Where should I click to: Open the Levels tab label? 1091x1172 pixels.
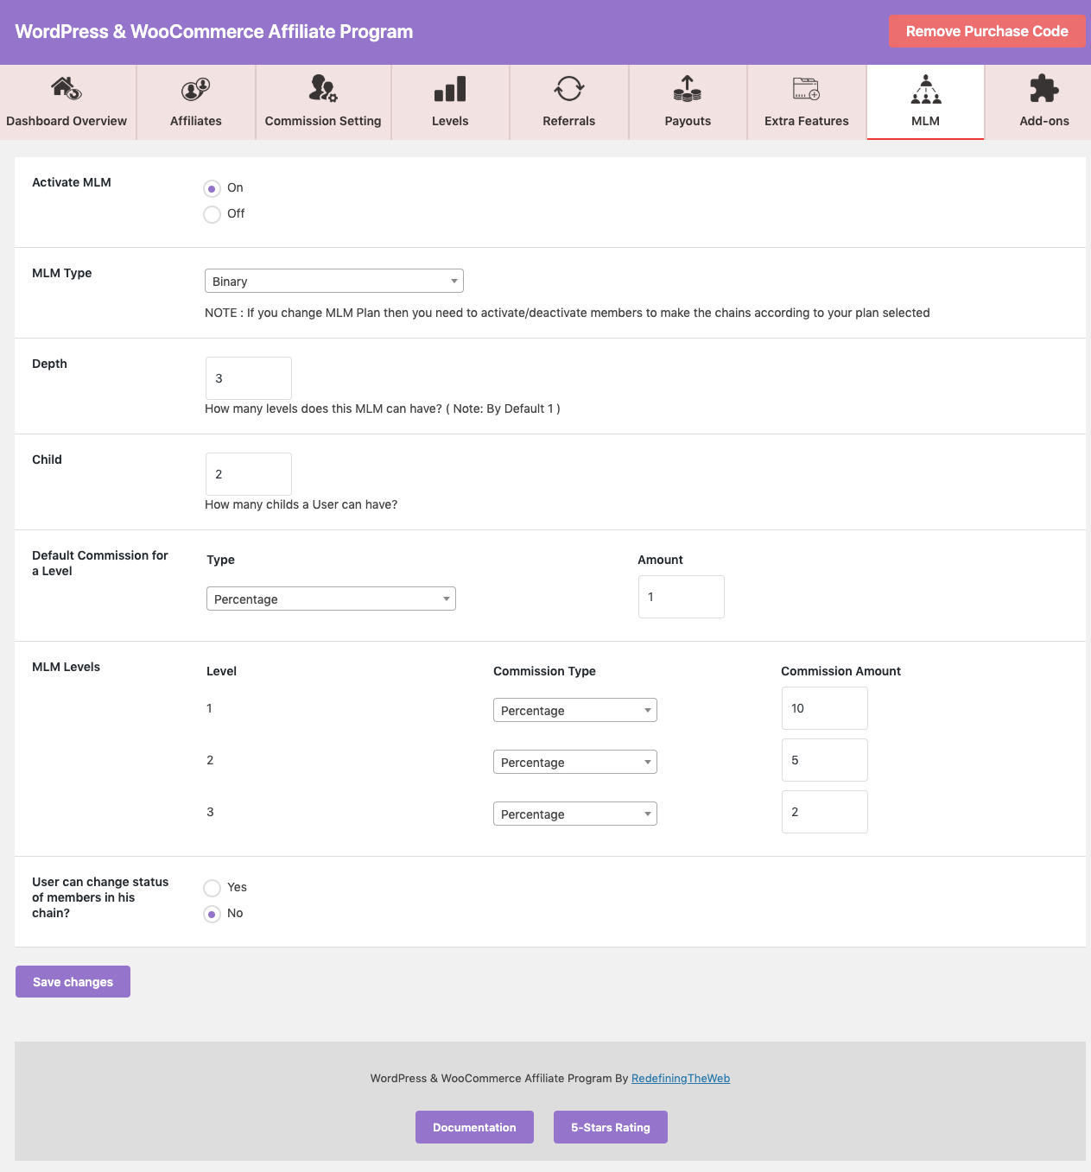(450, 121)
